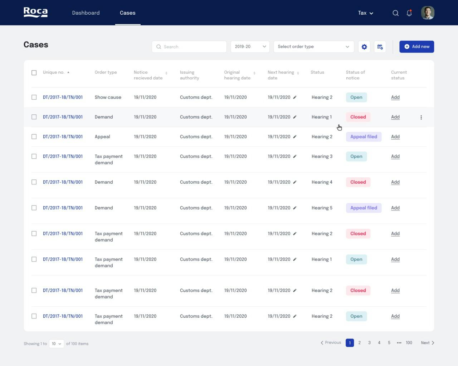Open the three-dot actions menu on the Demand row

point(421,117)
